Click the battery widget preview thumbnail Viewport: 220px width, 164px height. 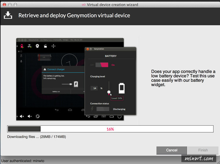pyautogui.click(x=76, y=79)
